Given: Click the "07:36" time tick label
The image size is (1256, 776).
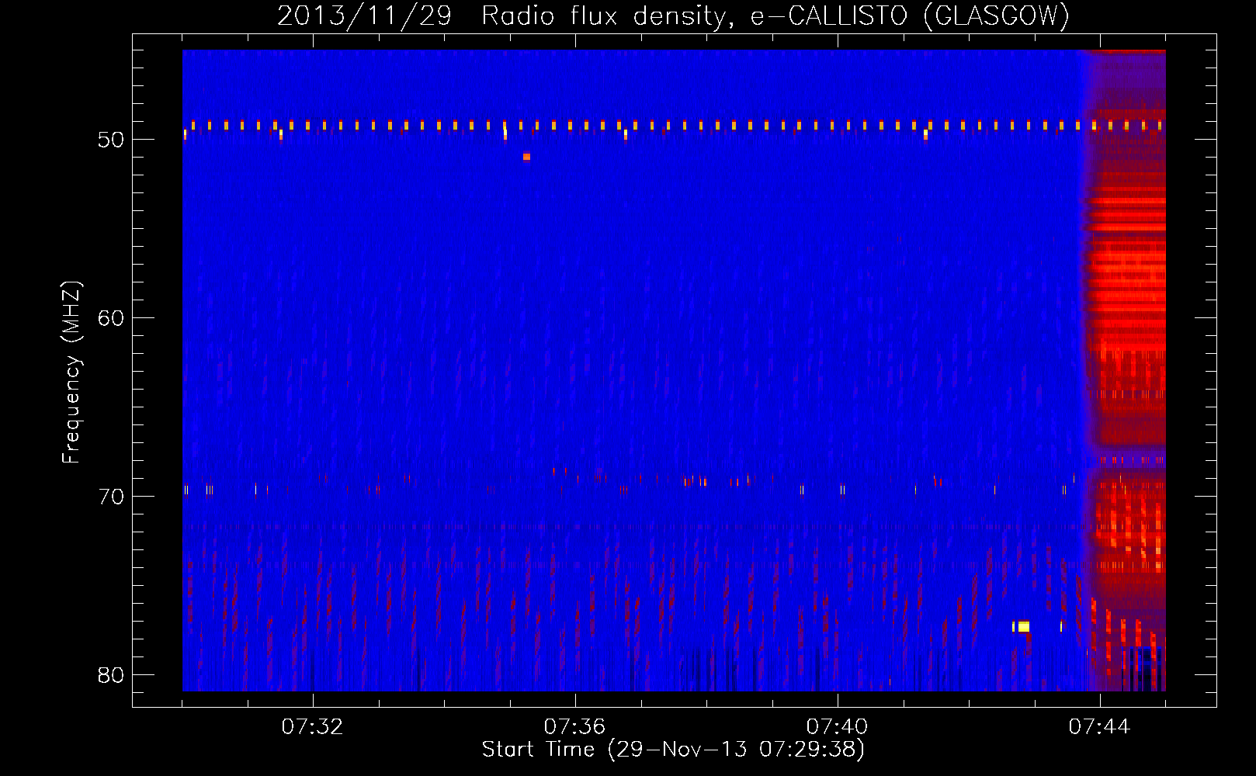Looking at the screenshot, I should tap(574, 727).
